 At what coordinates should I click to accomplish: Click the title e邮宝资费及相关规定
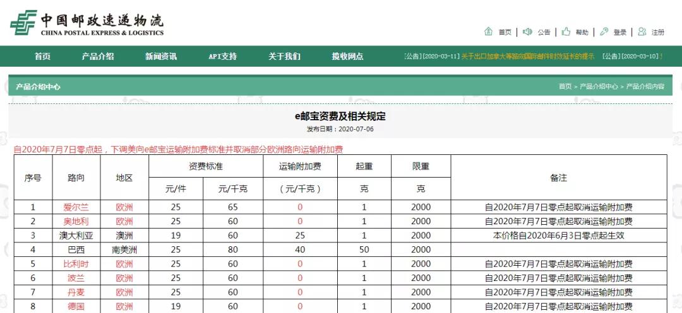point(340,116)
